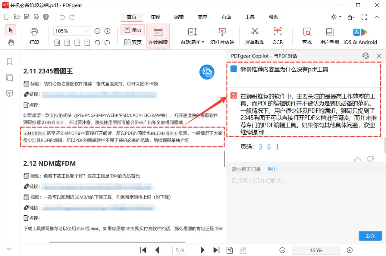
Task: Select the hand pan tool
Action: (x=11, y=42)
